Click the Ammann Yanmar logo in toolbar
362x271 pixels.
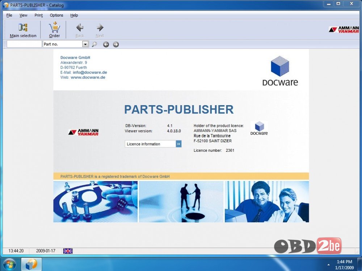coord(344,30)
